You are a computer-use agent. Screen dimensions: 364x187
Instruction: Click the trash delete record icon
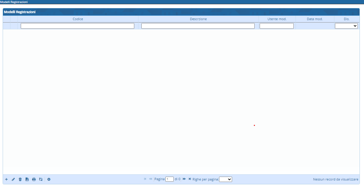coord(20,179)
